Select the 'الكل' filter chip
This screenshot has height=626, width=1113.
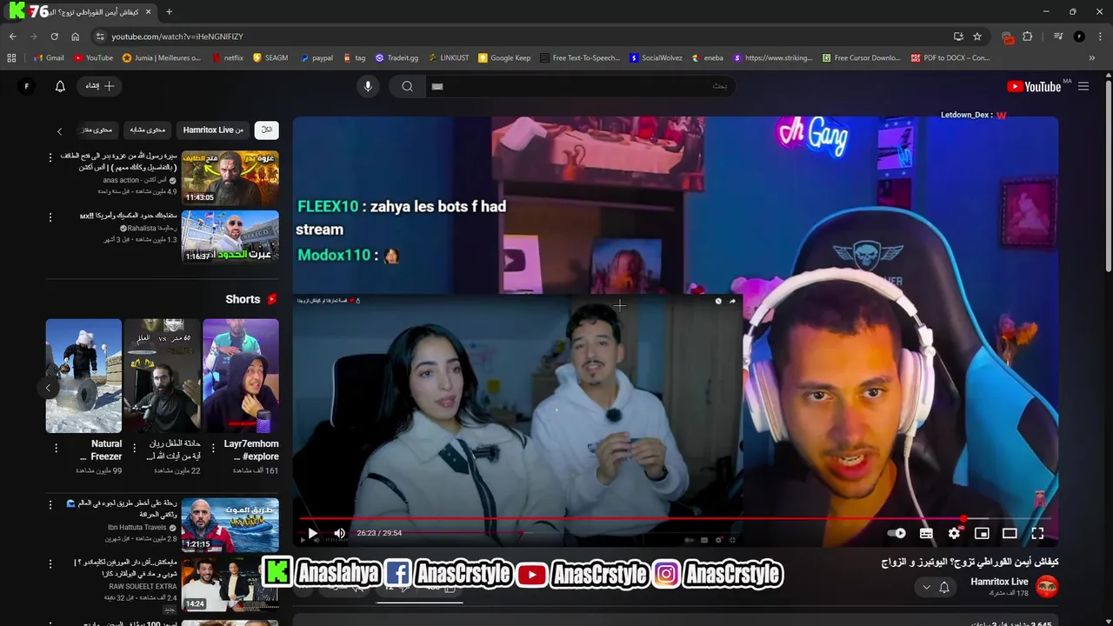point(266,130)
